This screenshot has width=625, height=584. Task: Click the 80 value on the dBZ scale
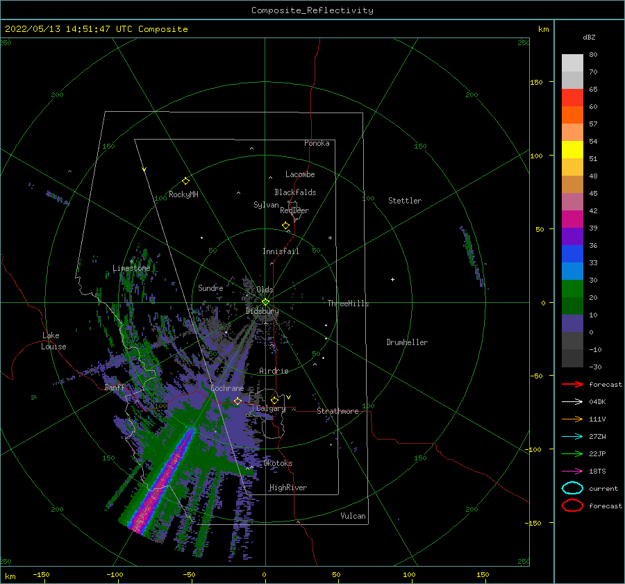coord(593,55)
